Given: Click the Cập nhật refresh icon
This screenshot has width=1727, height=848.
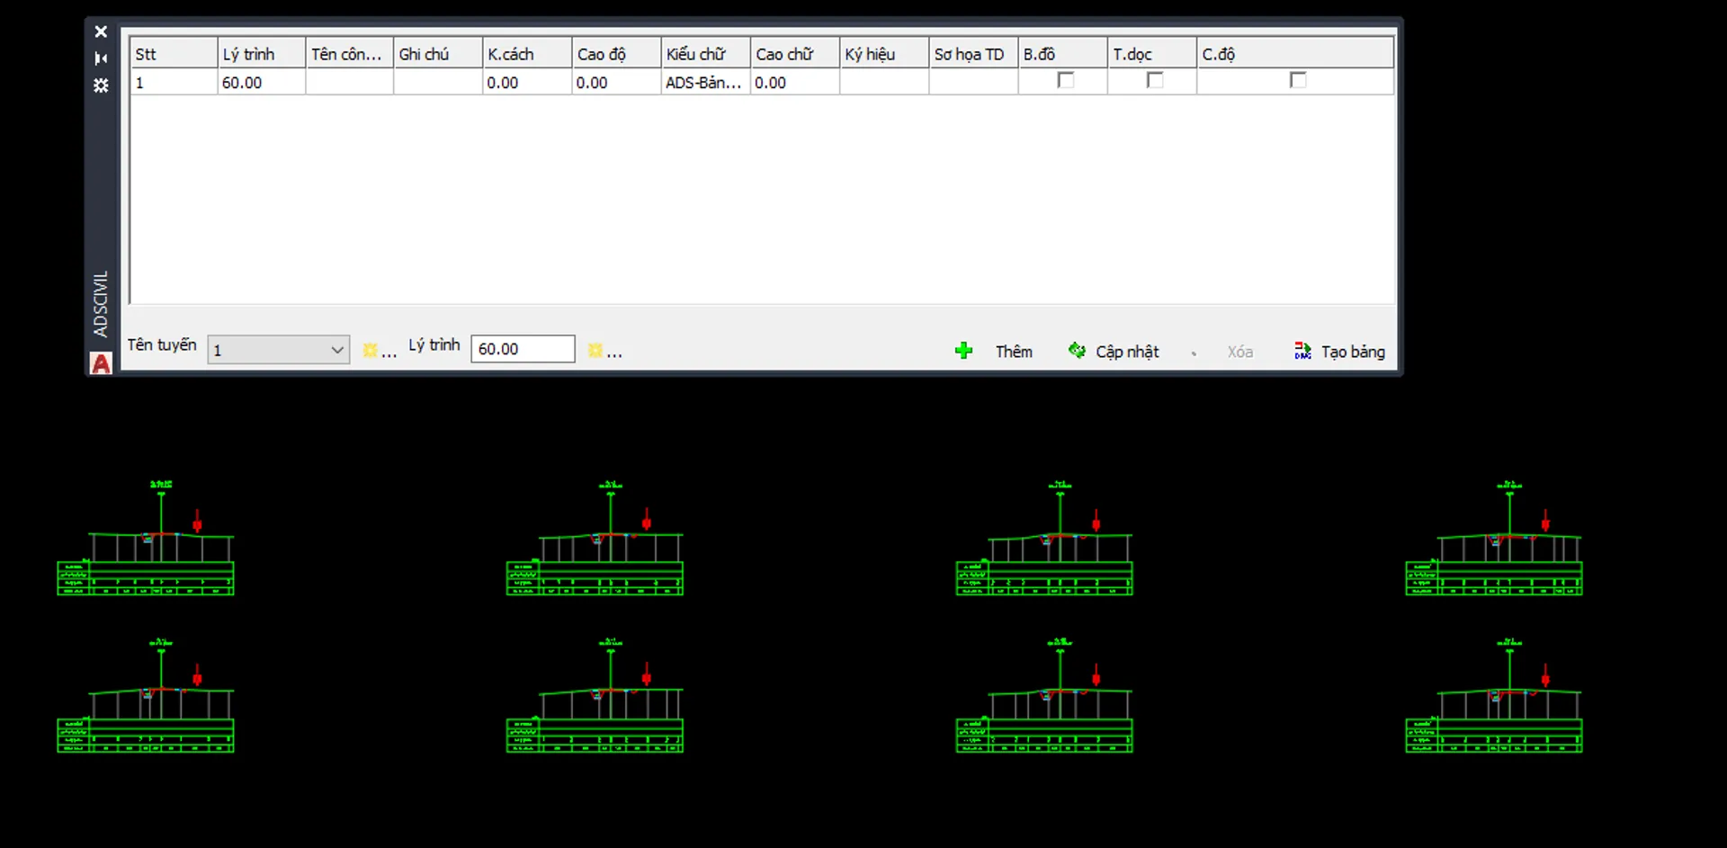Looking at the screenshot, I should point(1077,350).
